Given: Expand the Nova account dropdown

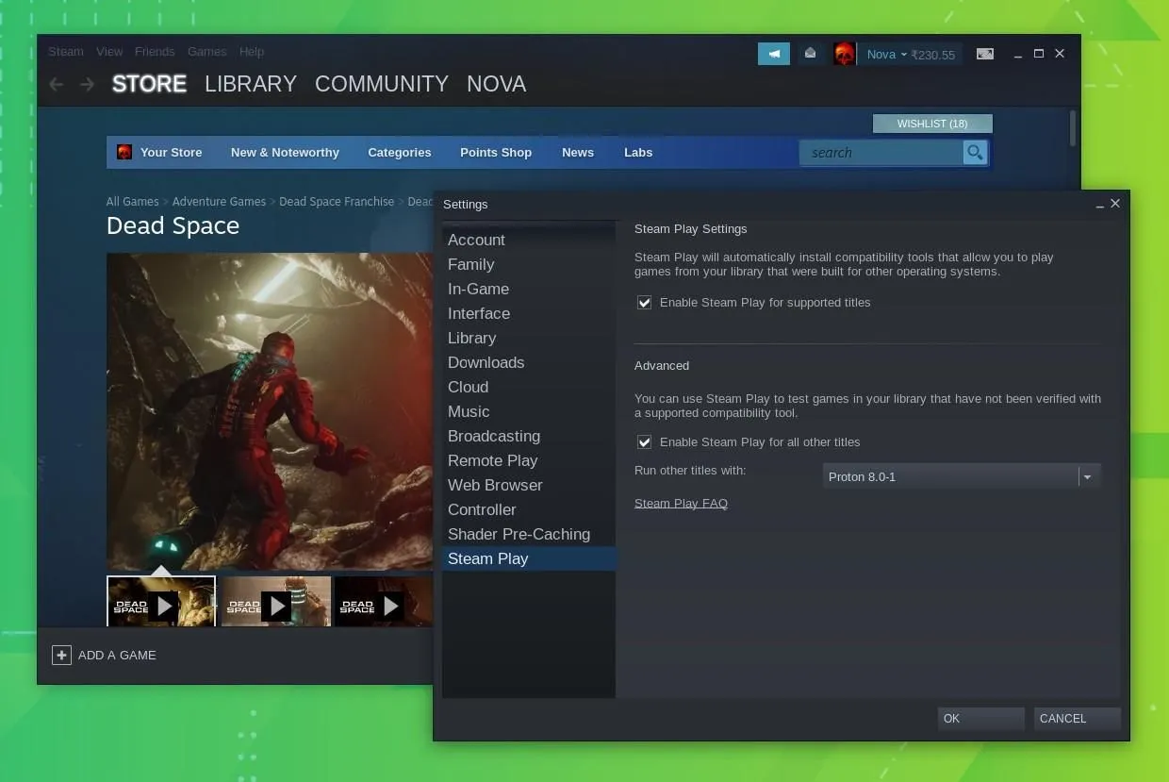Looking at the screenshot, I should 882,54.
